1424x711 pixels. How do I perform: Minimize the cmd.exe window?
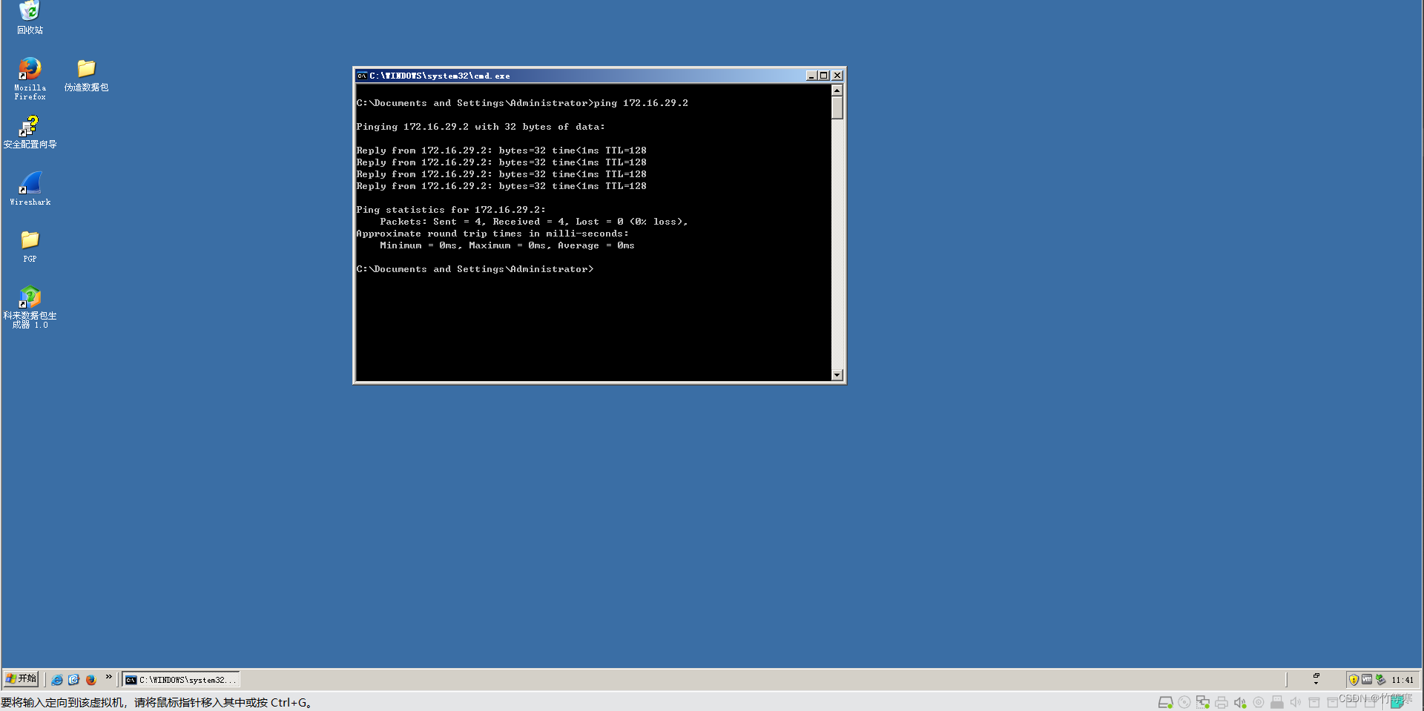[811, 76]
